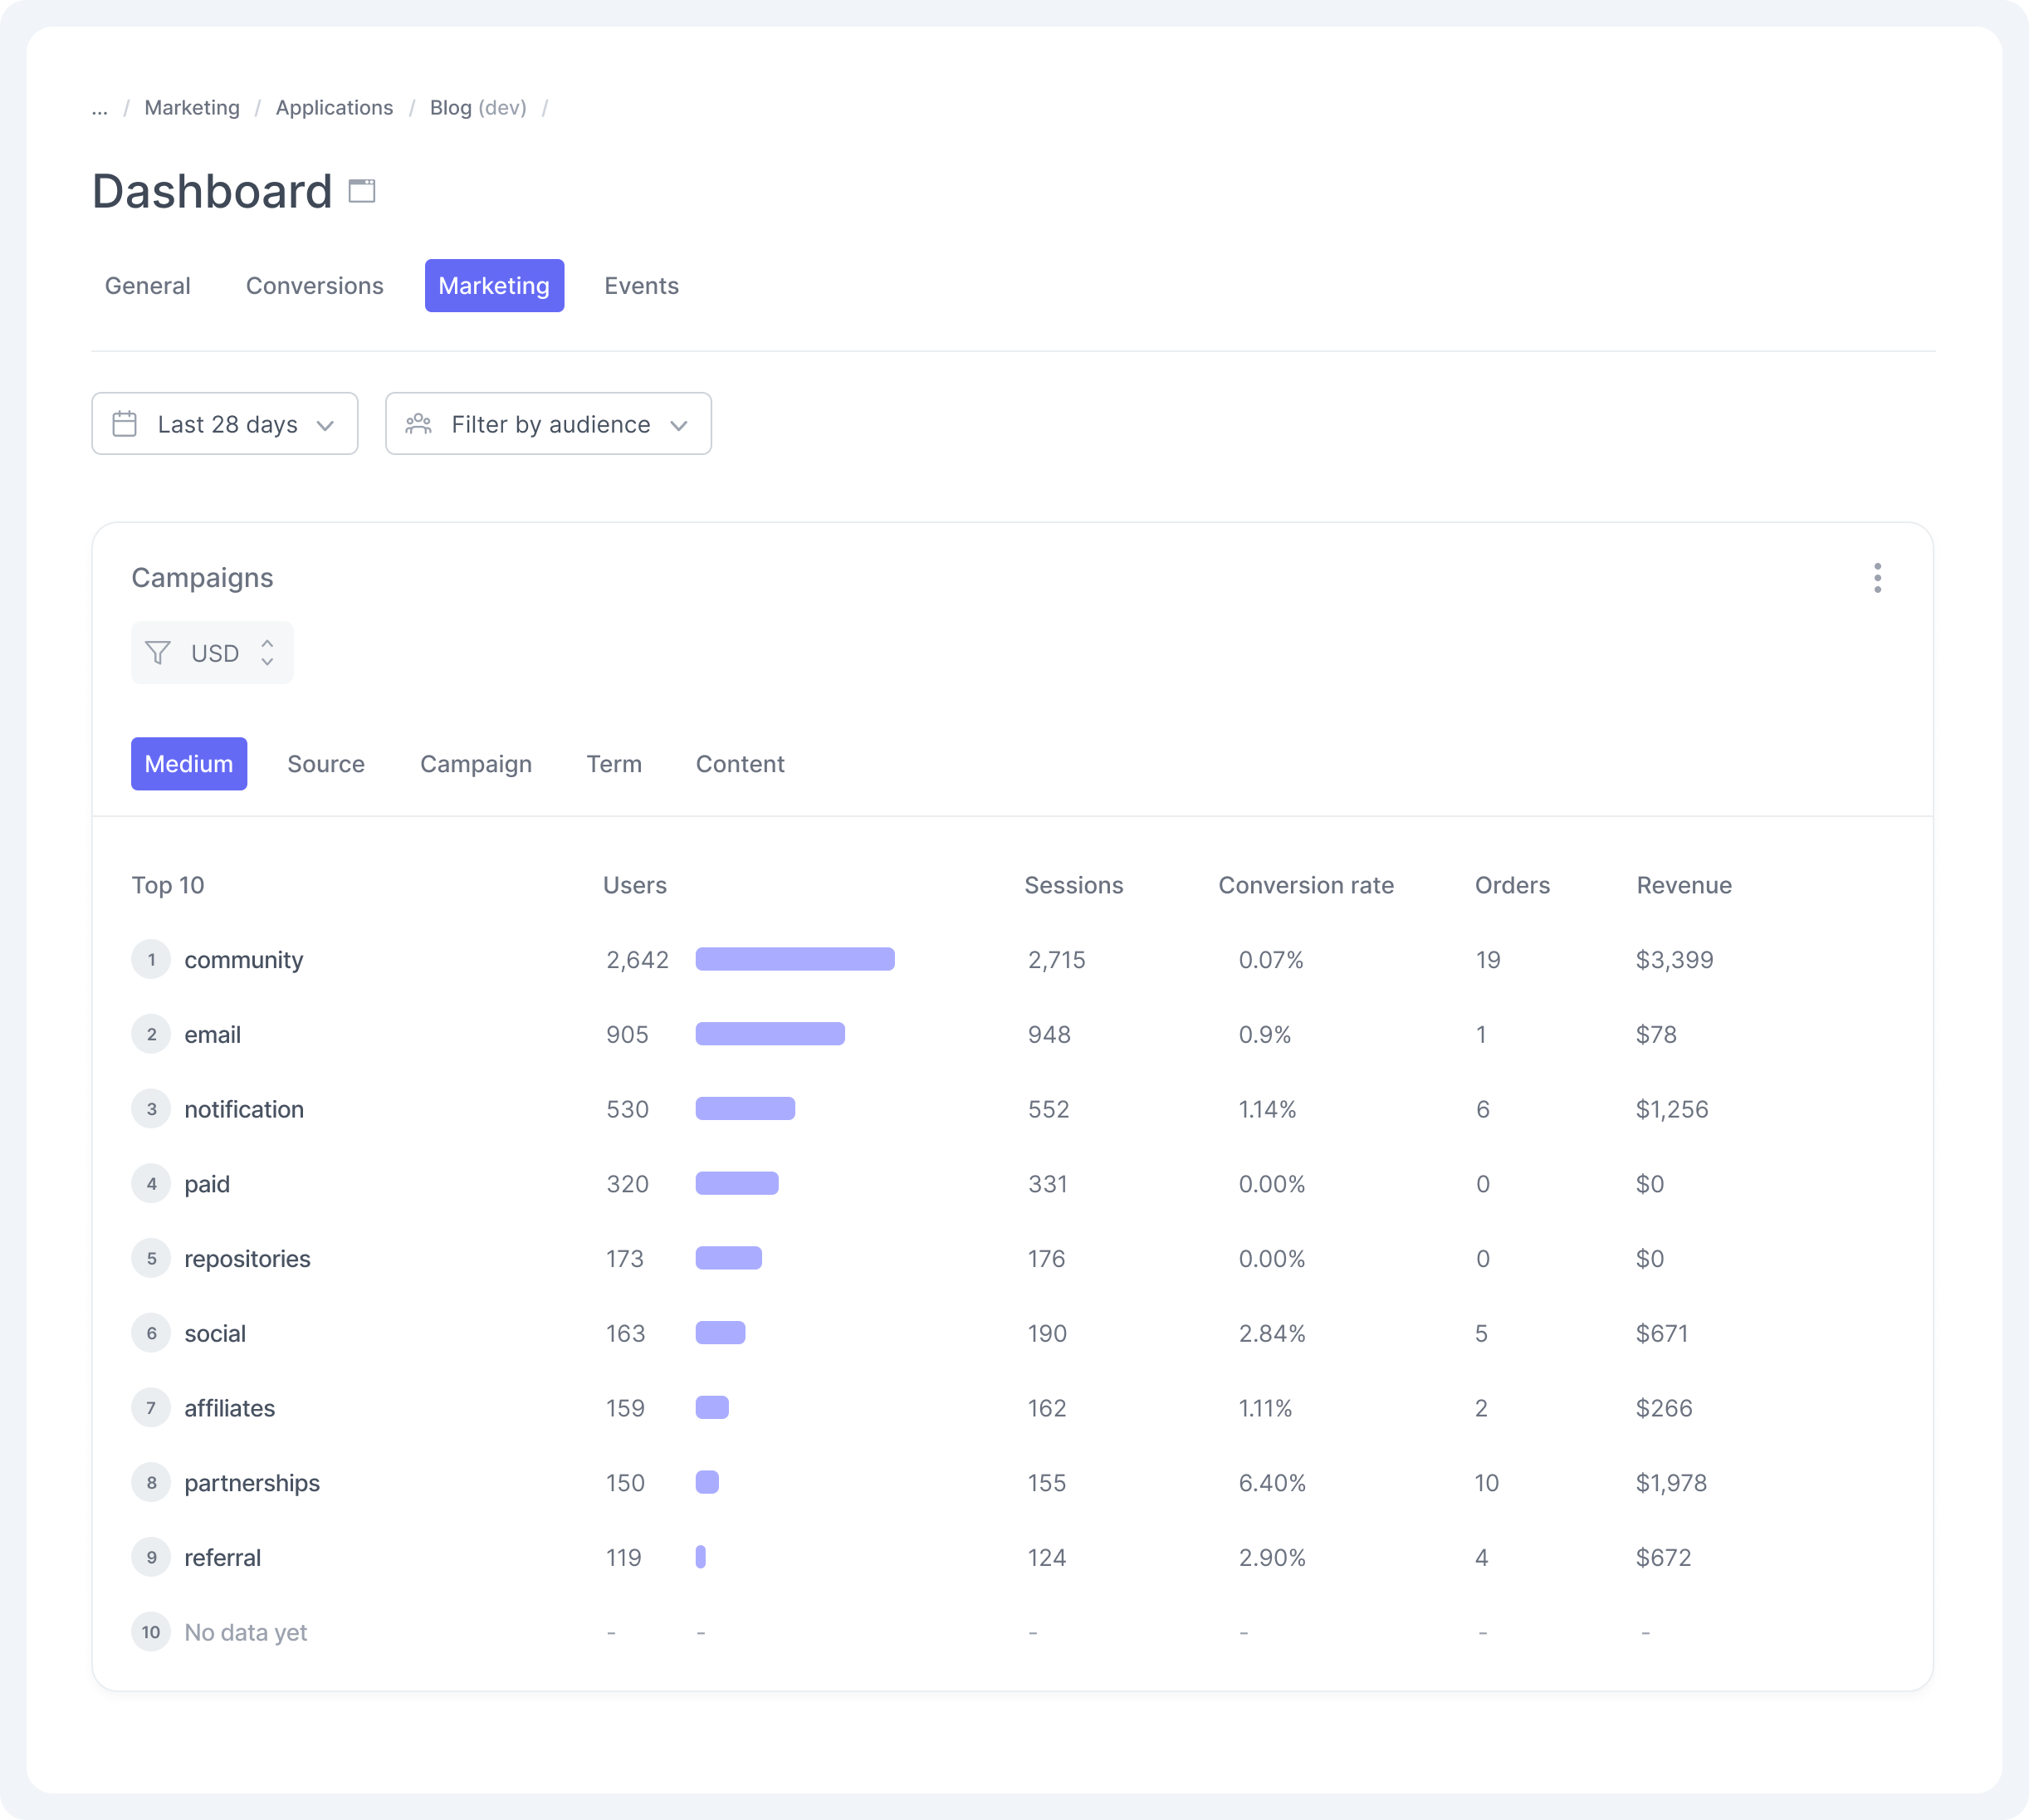Screen dimensions: 2029x1820
Task: Open the Blog (dev) breadcrumb link
Action: (x=477, y=107)
